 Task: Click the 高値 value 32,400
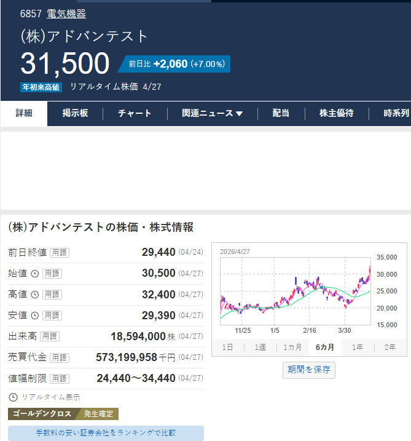tap(159, 295)
